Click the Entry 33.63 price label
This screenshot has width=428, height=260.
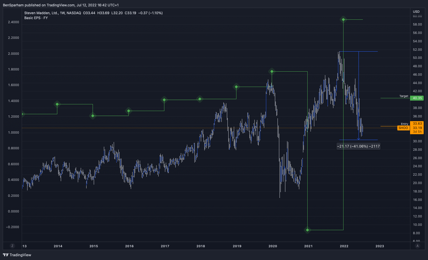[x=417, y=123]
